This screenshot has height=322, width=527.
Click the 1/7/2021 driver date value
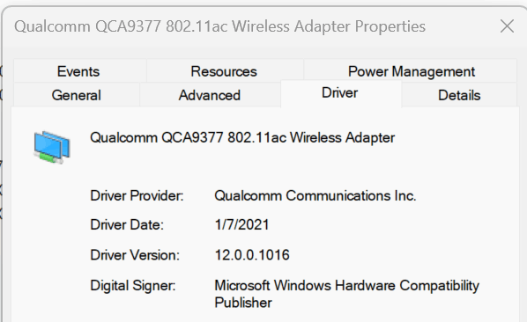tap(241, 224)
